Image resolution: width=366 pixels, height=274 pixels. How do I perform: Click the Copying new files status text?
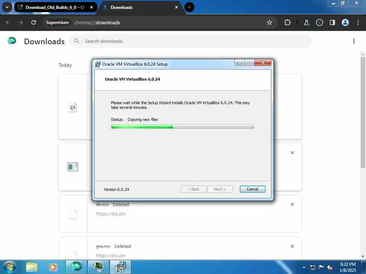pyautogui.click(x=143, y=120)
